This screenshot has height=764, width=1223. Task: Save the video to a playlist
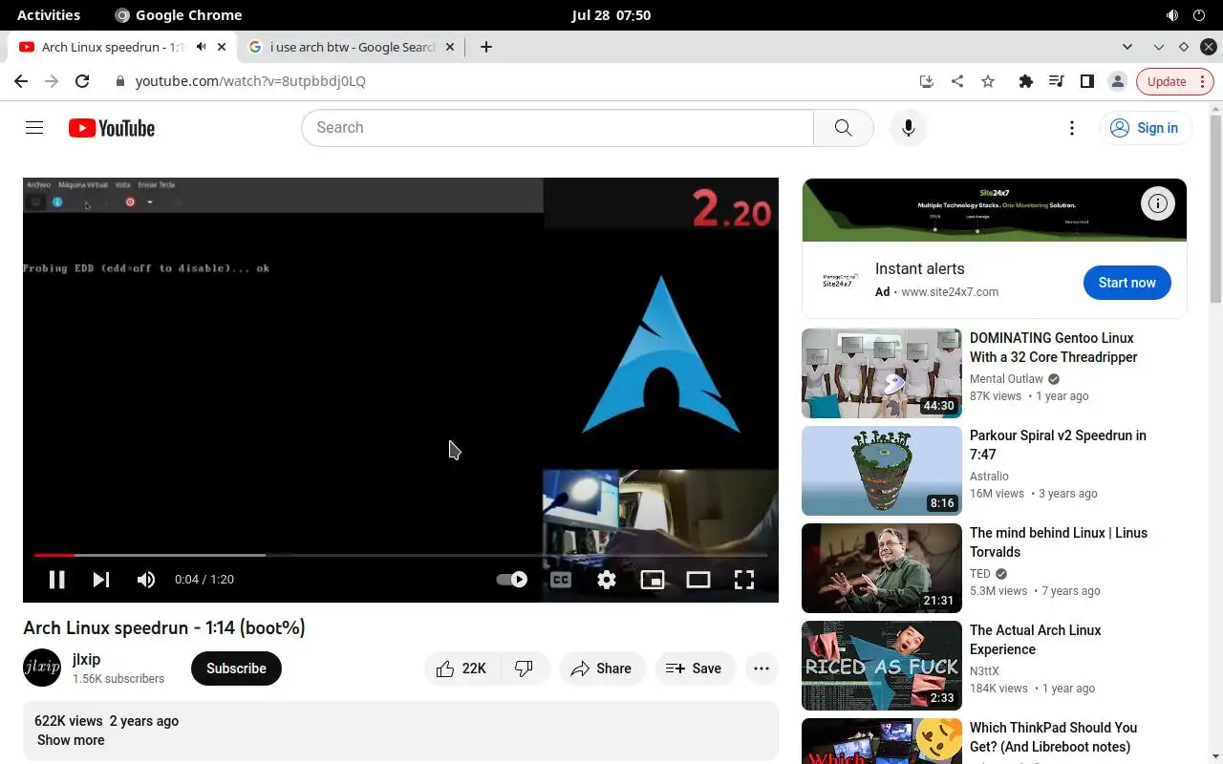pos(694,668)
